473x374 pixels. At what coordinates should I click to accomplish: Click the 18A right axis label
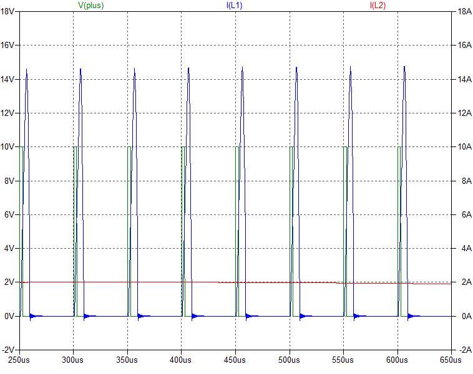464,12
